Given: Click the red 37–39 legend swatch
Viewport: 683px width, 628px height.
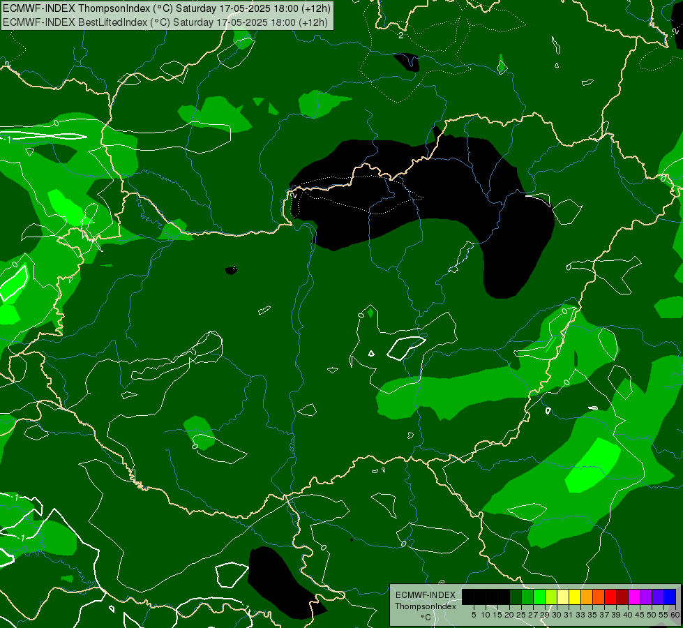Looking at the screenshot, I should coord(610,597).
